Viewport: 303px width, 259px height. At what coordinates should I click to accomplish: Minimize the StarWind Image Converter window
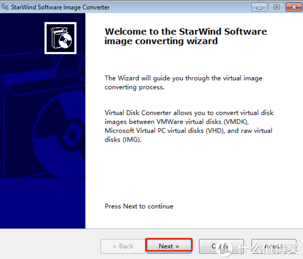point(259,7)
